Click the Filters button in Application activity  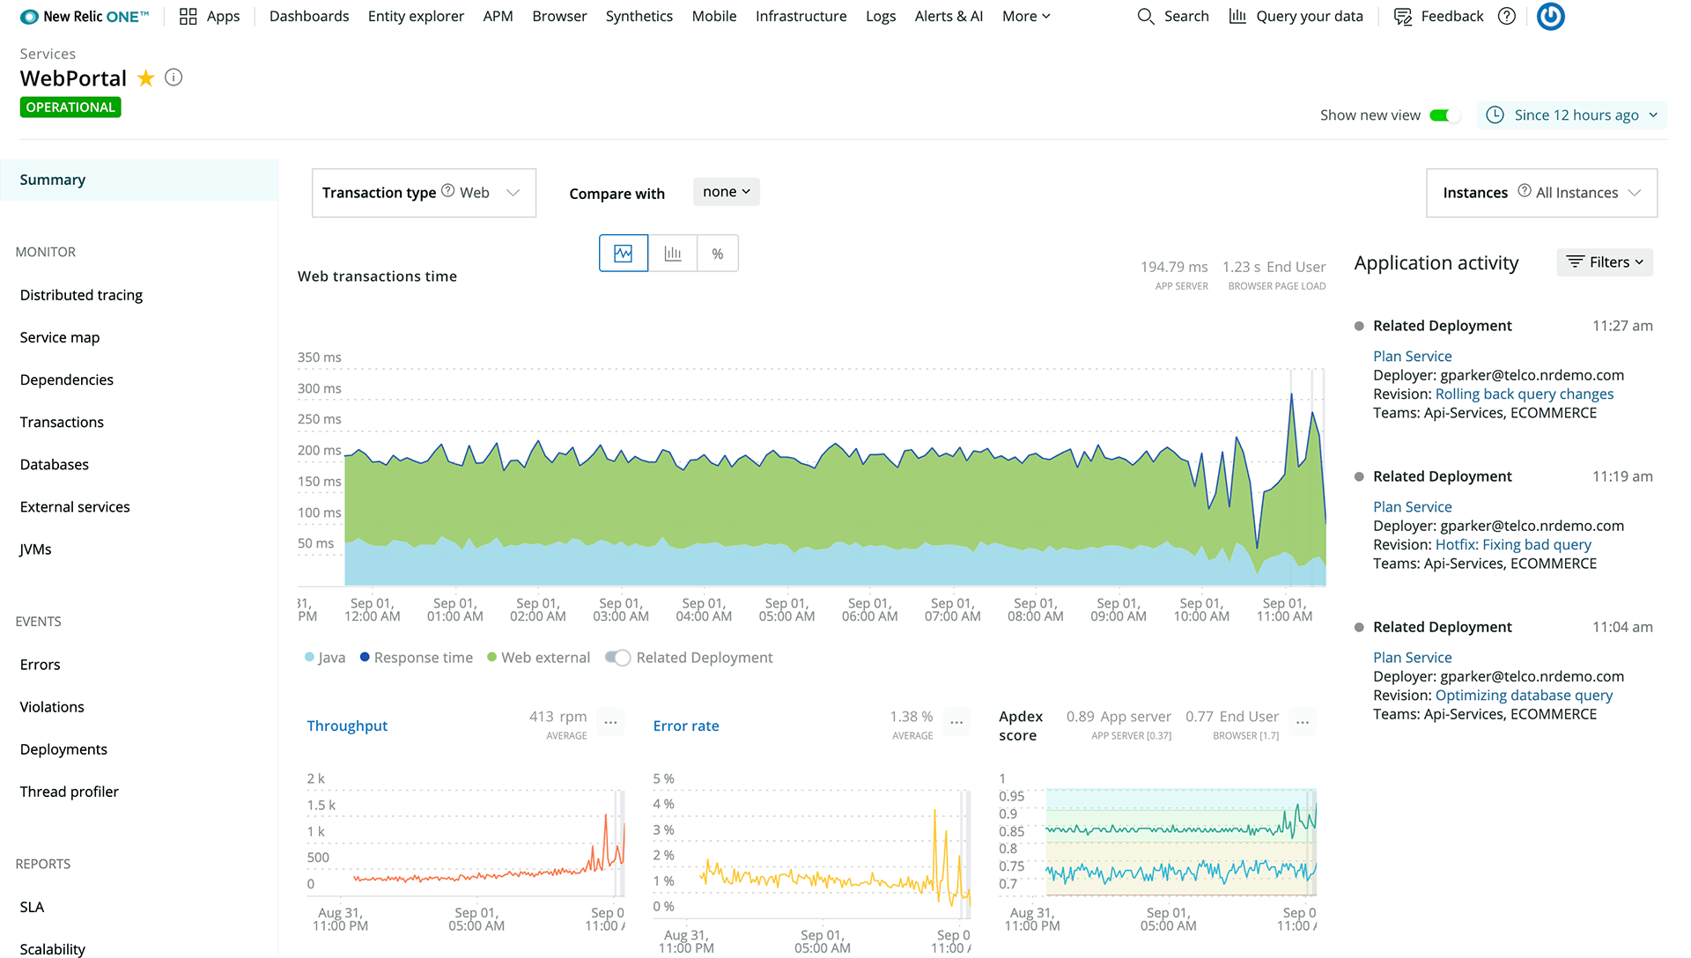(x=1605, y=262)
